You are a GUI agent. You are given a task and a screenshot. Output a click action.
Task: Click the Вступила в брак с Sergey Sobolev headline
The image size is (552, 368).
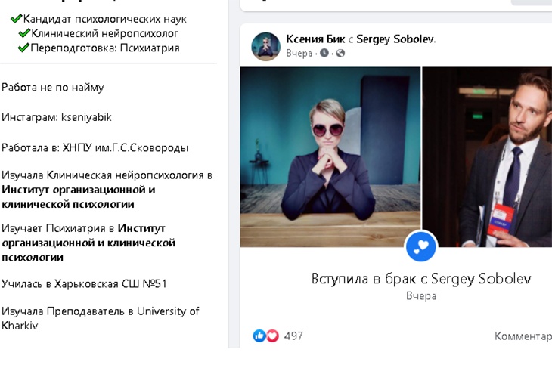[x=421, y=279]
